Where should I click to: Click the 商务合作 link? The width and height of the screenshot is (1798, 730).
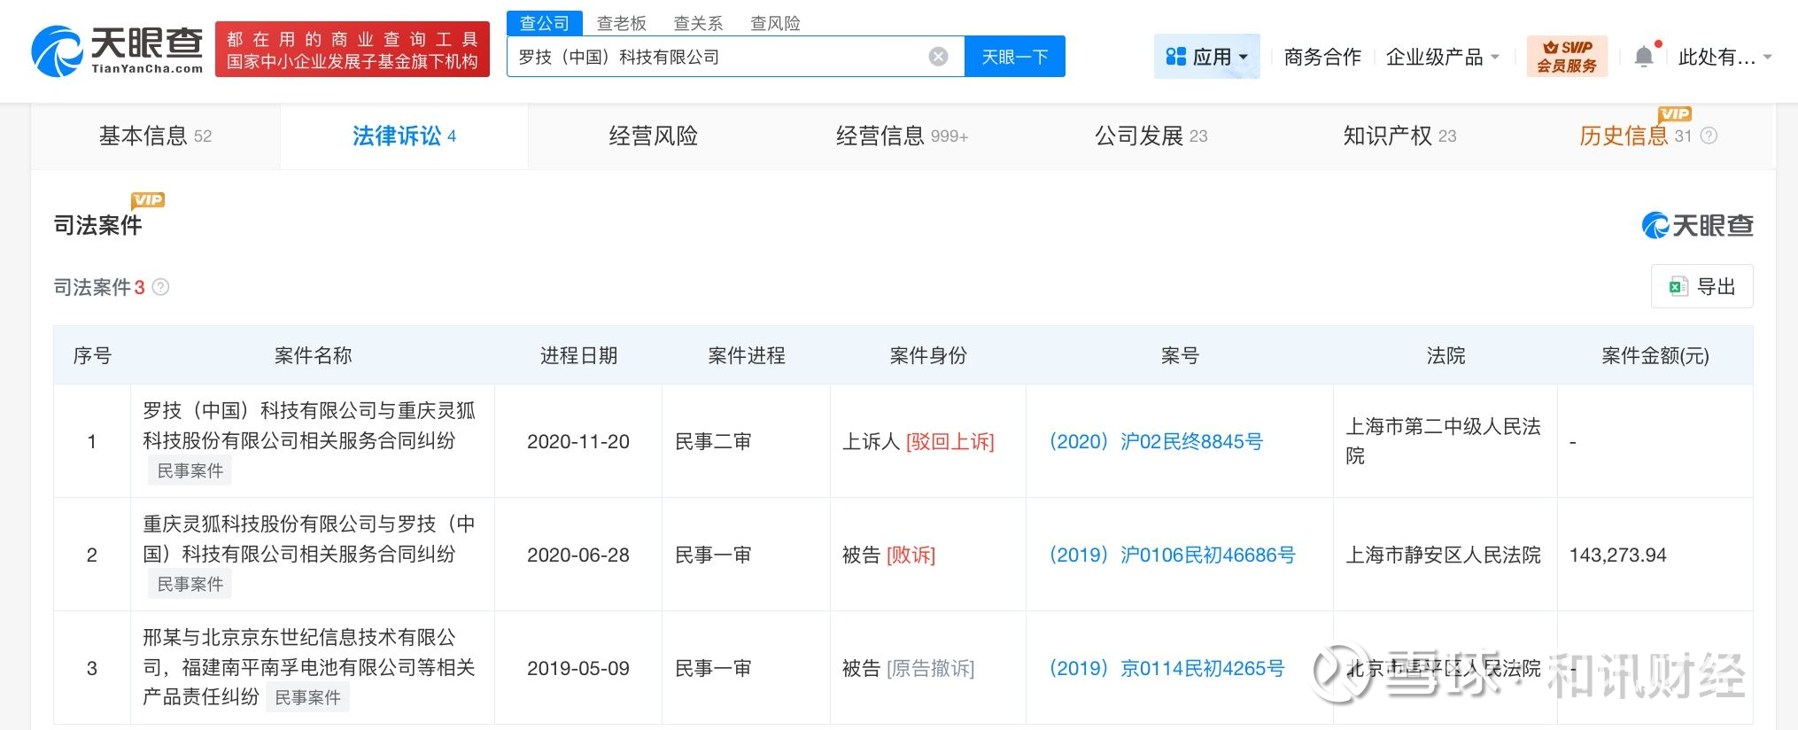point(1321,57)
